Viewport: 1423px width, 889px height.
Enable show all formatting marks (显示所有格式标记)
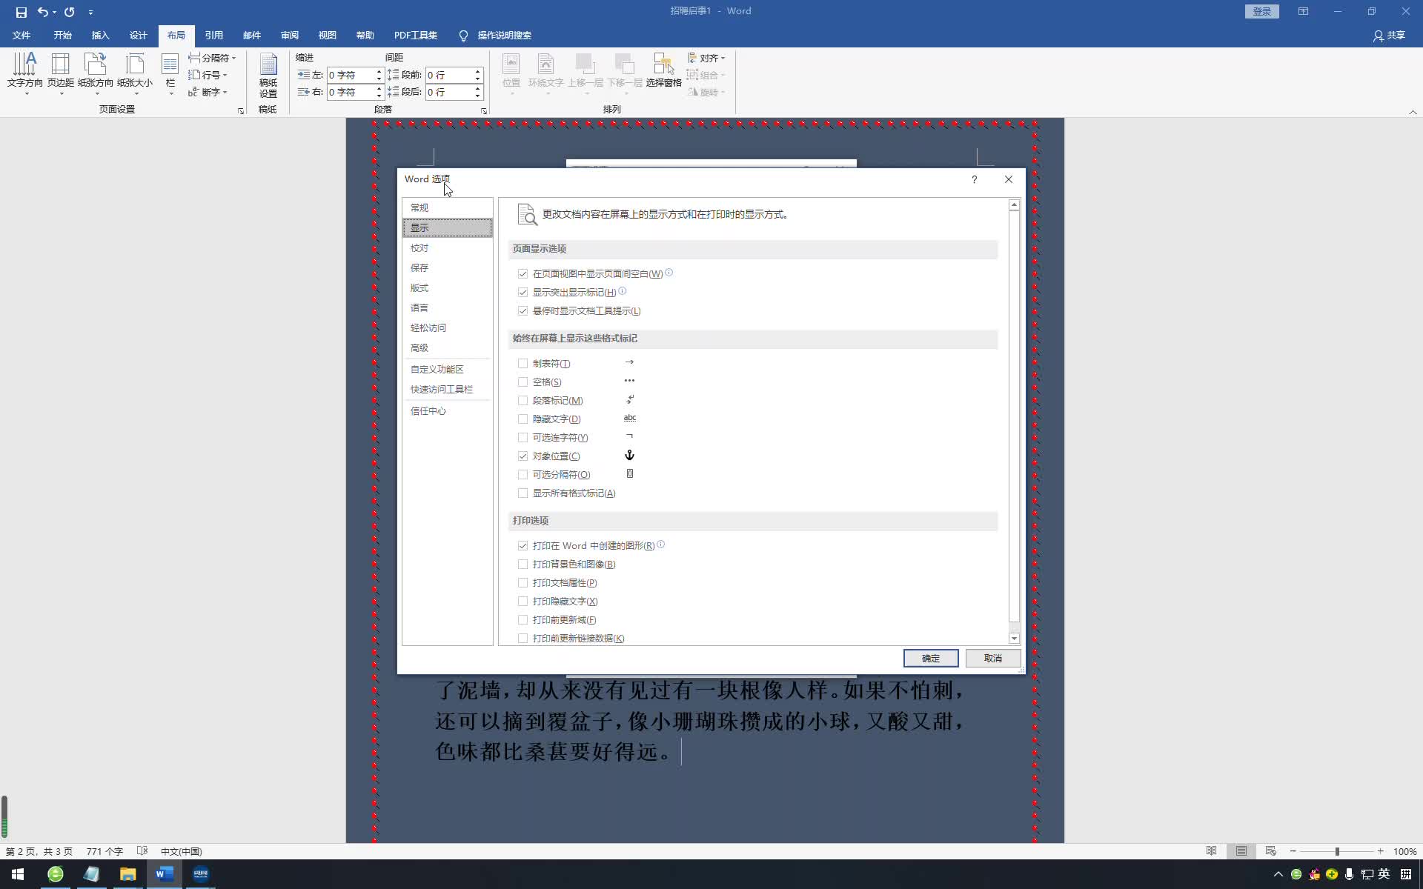click(x=523, y=493)
